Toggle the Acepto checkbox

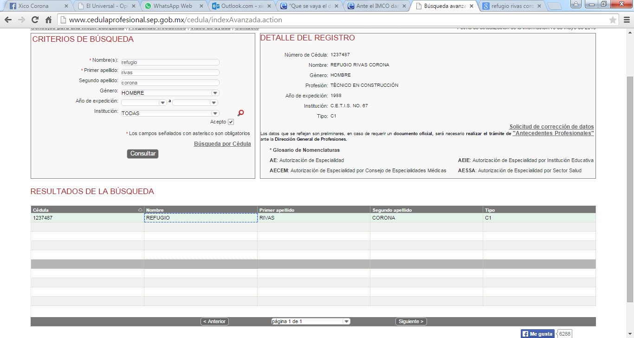tap(231, 122)
